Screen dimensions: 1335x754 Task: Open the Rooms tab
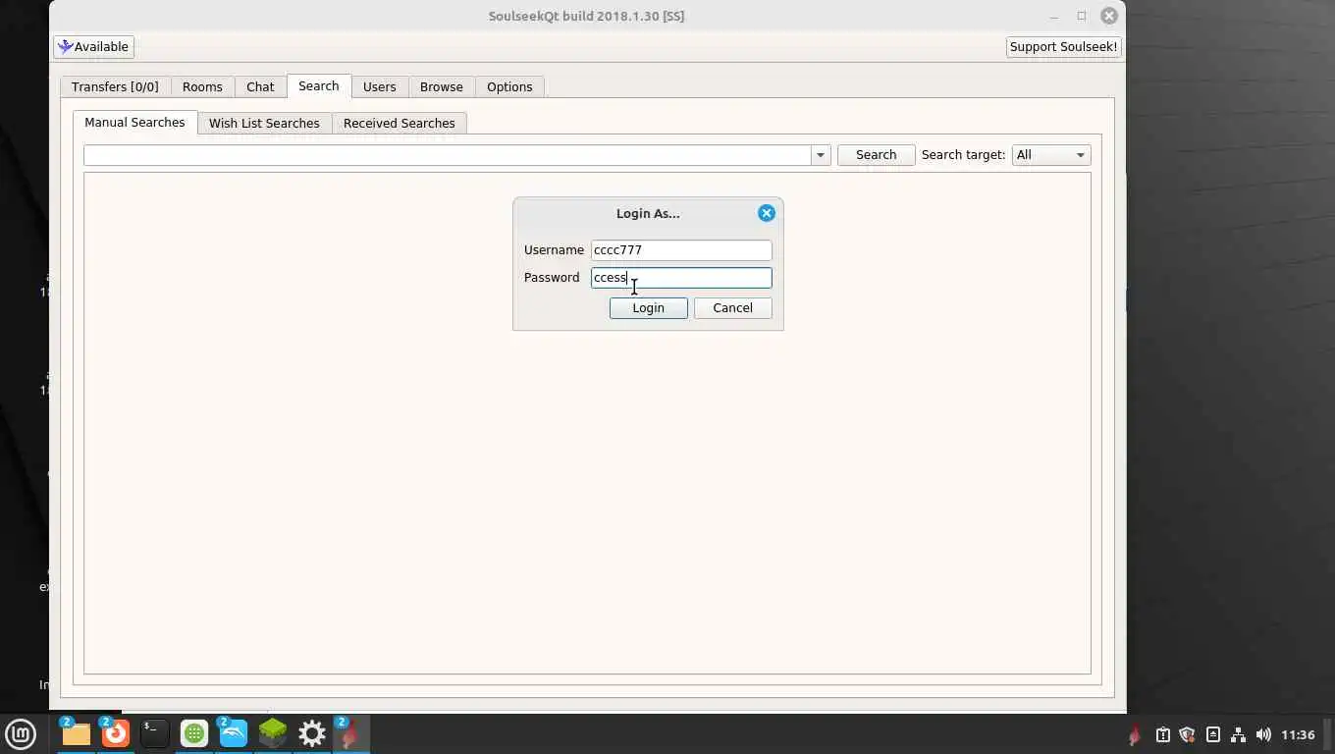pyautogui.click(x=202, y=86)
